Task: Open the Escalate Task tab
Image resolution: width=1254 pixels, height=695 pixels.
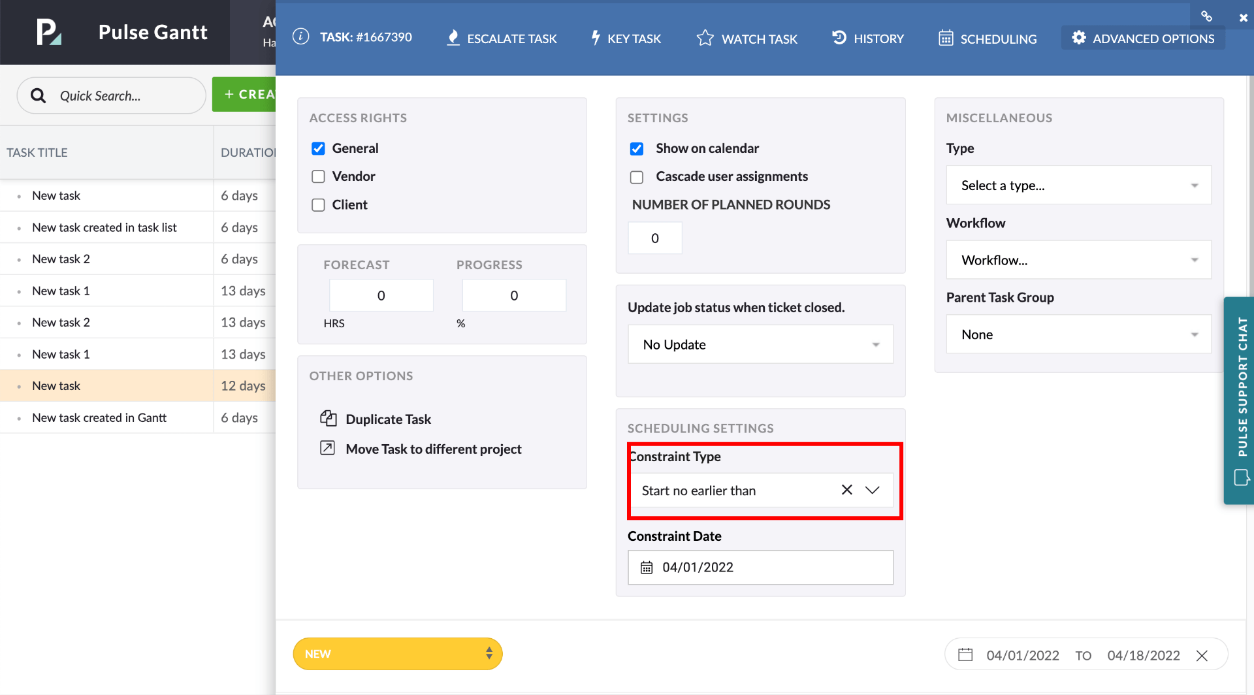Action: (x=502, y=39)
